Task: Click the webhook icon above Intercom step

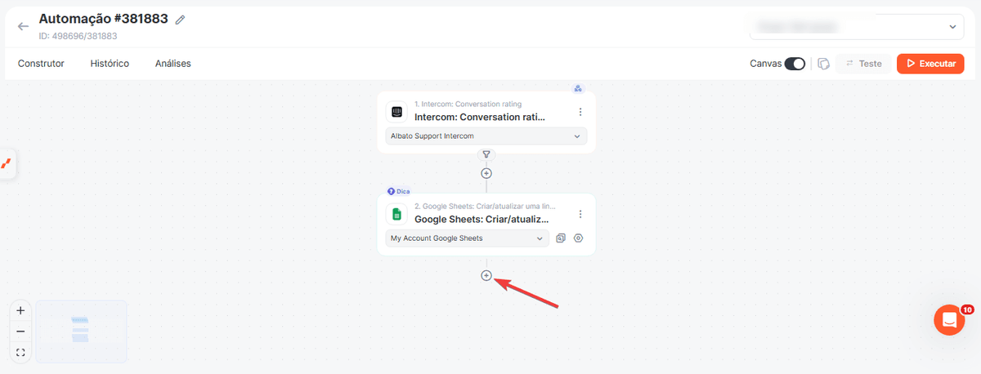Action: (x=579, y=88)
